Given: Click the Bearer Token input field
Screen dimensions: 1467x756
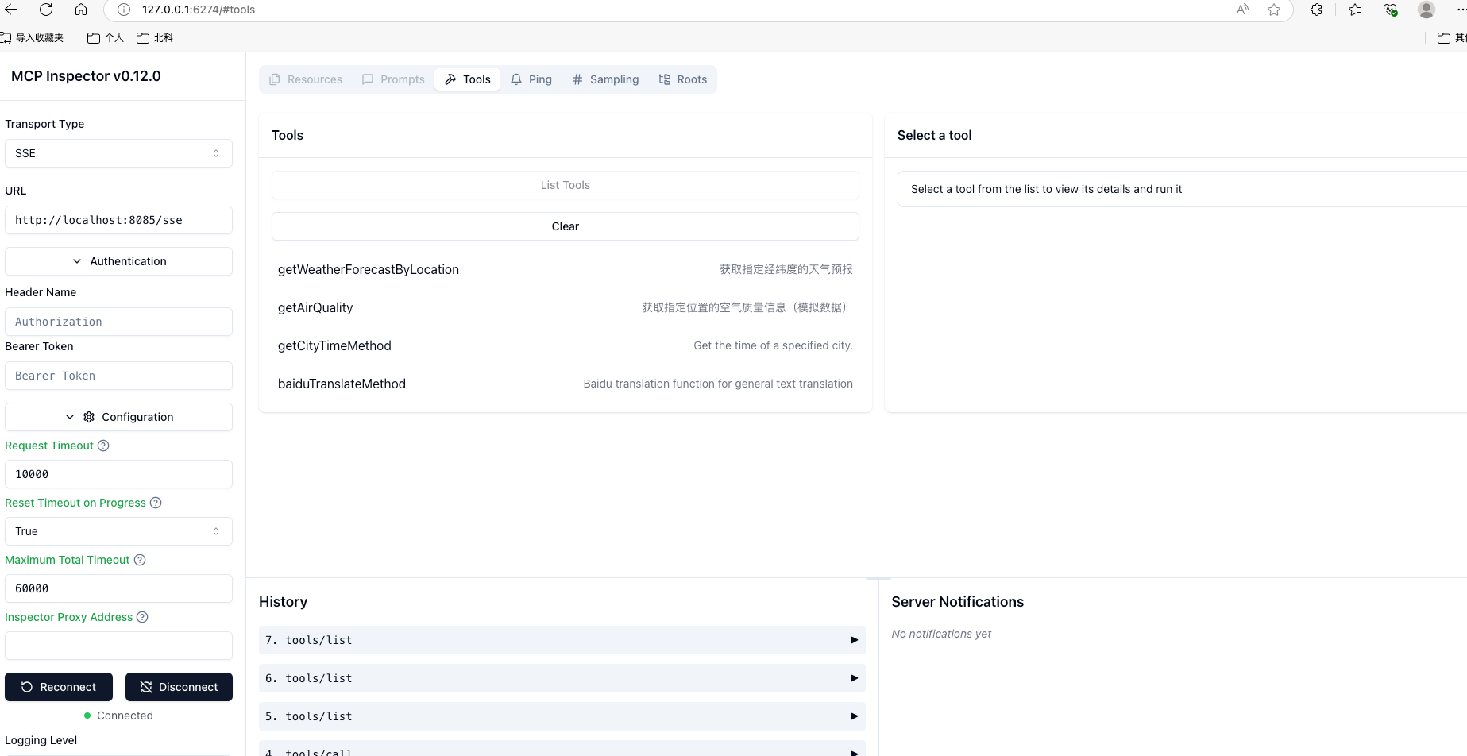Looking at the screenshot, I should coord(118,376).
